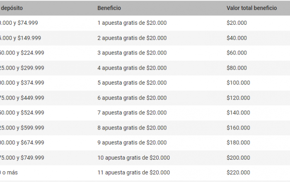290x182 pixels.
Task: Select the $80.000 total benefit value
Action: click(237, 68)
